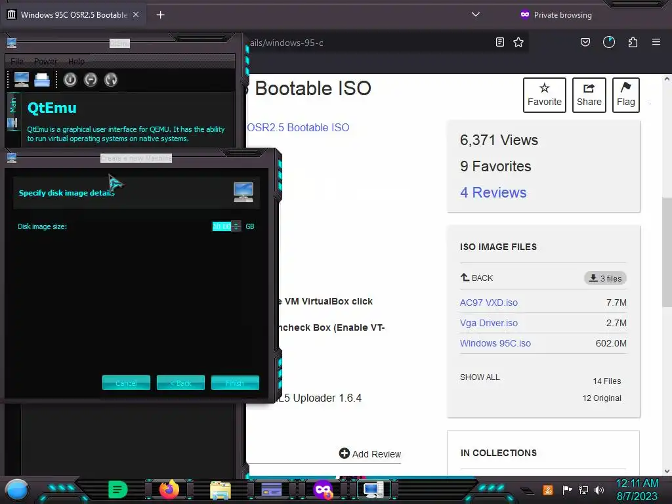Click the 9 Favorites text
672x504 pixels.
pos(495,166)
